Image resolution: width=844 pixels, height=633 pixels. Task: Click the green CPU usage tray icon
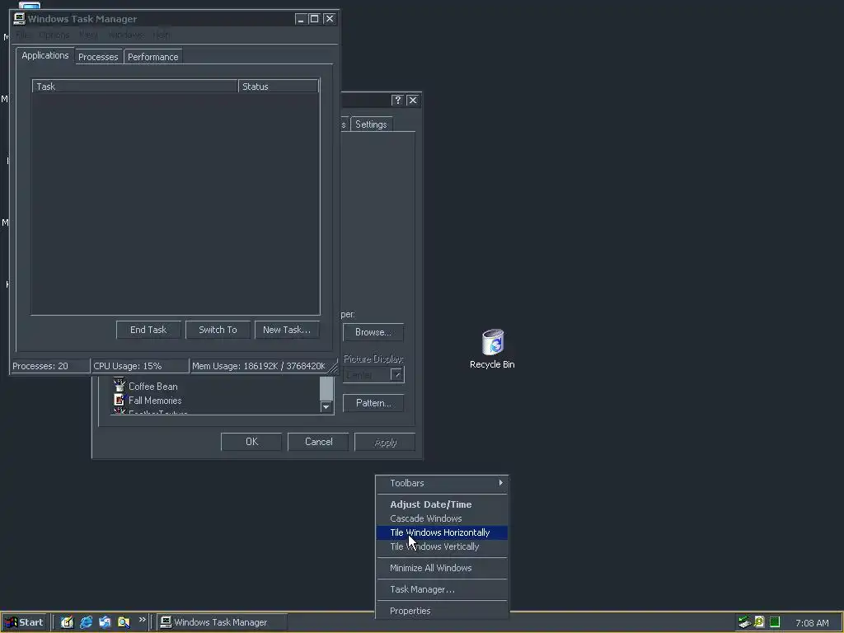click(x=775, y=622)
